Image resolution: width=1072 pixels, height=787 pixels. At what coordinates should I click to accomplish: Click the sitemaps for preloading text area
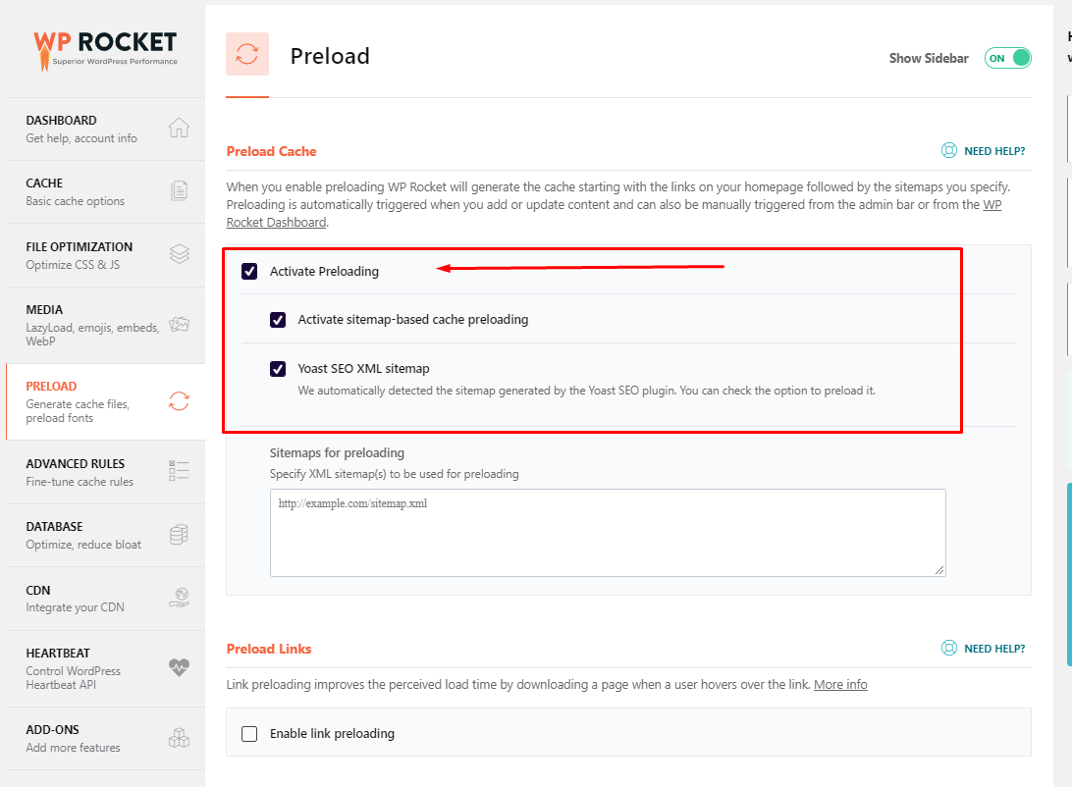point(608,532)
